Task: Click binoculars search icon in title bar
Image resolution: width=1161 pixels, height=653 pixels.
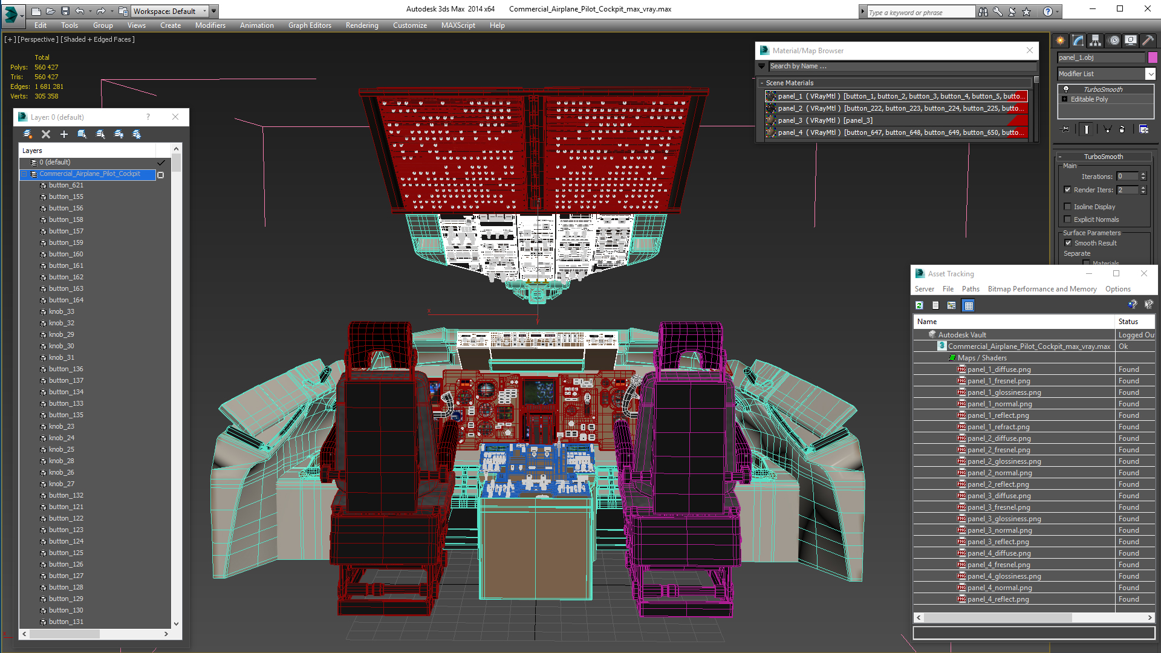Action: [983, 11]
